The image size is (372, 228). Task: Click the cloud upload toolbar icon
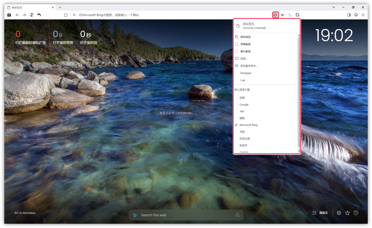356,15
